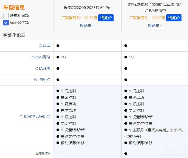Select the OTA升级 row label
The width and height of the screenshot is (188, 158).
coord(43,68)
